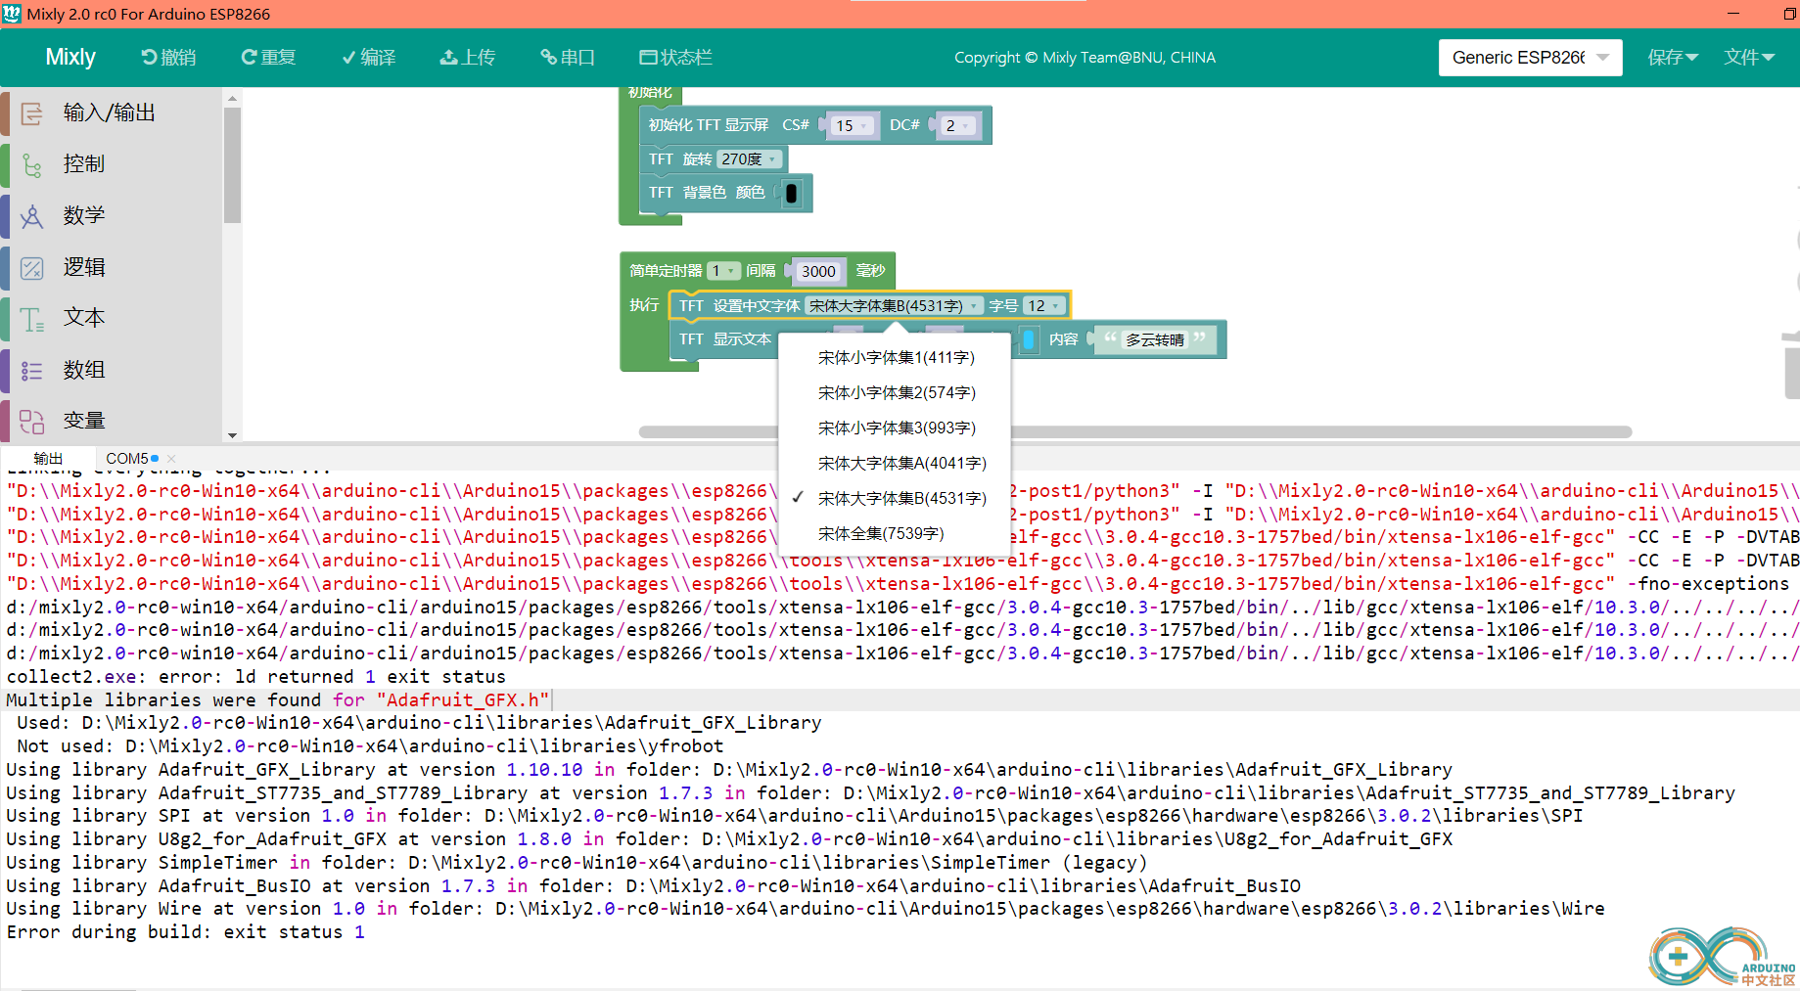This screenshot has width=1800, height=991.
Task: Open the 保存 save menu
Action: (x=1672, y=58)
